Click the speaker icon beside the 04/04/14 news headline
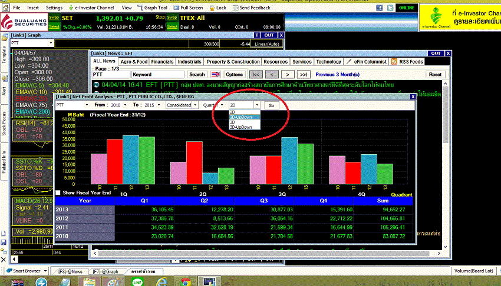This screenshot has width=501, height=286. tap(96, 85)
